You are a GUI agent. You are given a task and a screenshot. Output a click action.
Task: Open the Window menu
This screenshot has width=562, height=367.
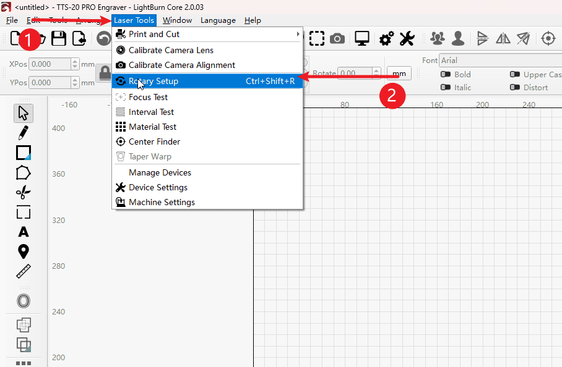click(x=177, y=20)
